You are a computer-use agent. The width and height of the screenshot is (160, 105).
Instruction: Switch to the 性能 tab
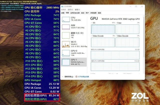coord(67,13)
